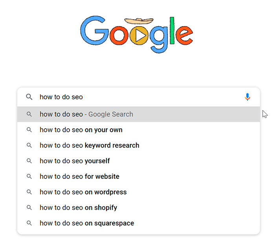
Task: Select 'how to do seo - Google Search' suggestion
Action: (139, 114)
